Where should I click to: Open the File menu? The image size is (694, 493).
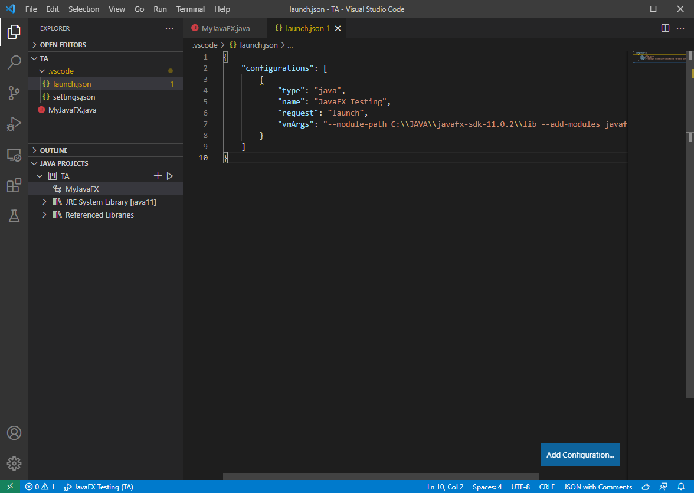31,9
